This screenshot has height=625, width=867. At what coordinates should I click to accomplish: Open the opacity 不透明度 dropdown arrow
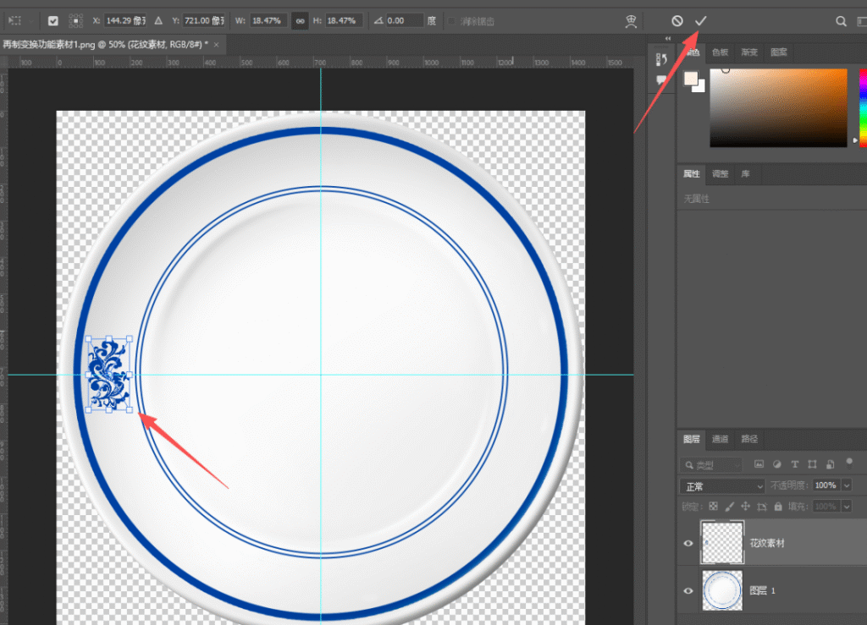(x=847, y=485)
